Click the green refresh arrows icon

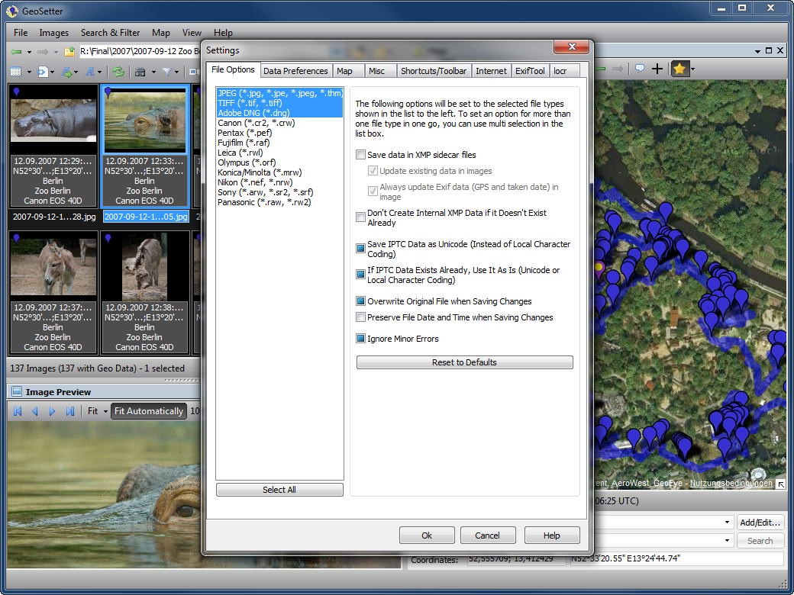point(118,72)
